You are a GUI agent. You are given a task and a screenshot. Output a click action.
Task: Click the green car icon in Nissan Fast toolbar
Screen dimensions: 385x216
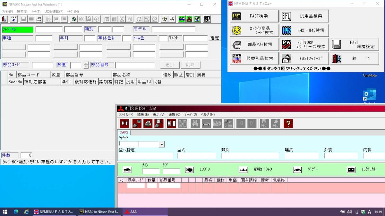coord(182,19)
